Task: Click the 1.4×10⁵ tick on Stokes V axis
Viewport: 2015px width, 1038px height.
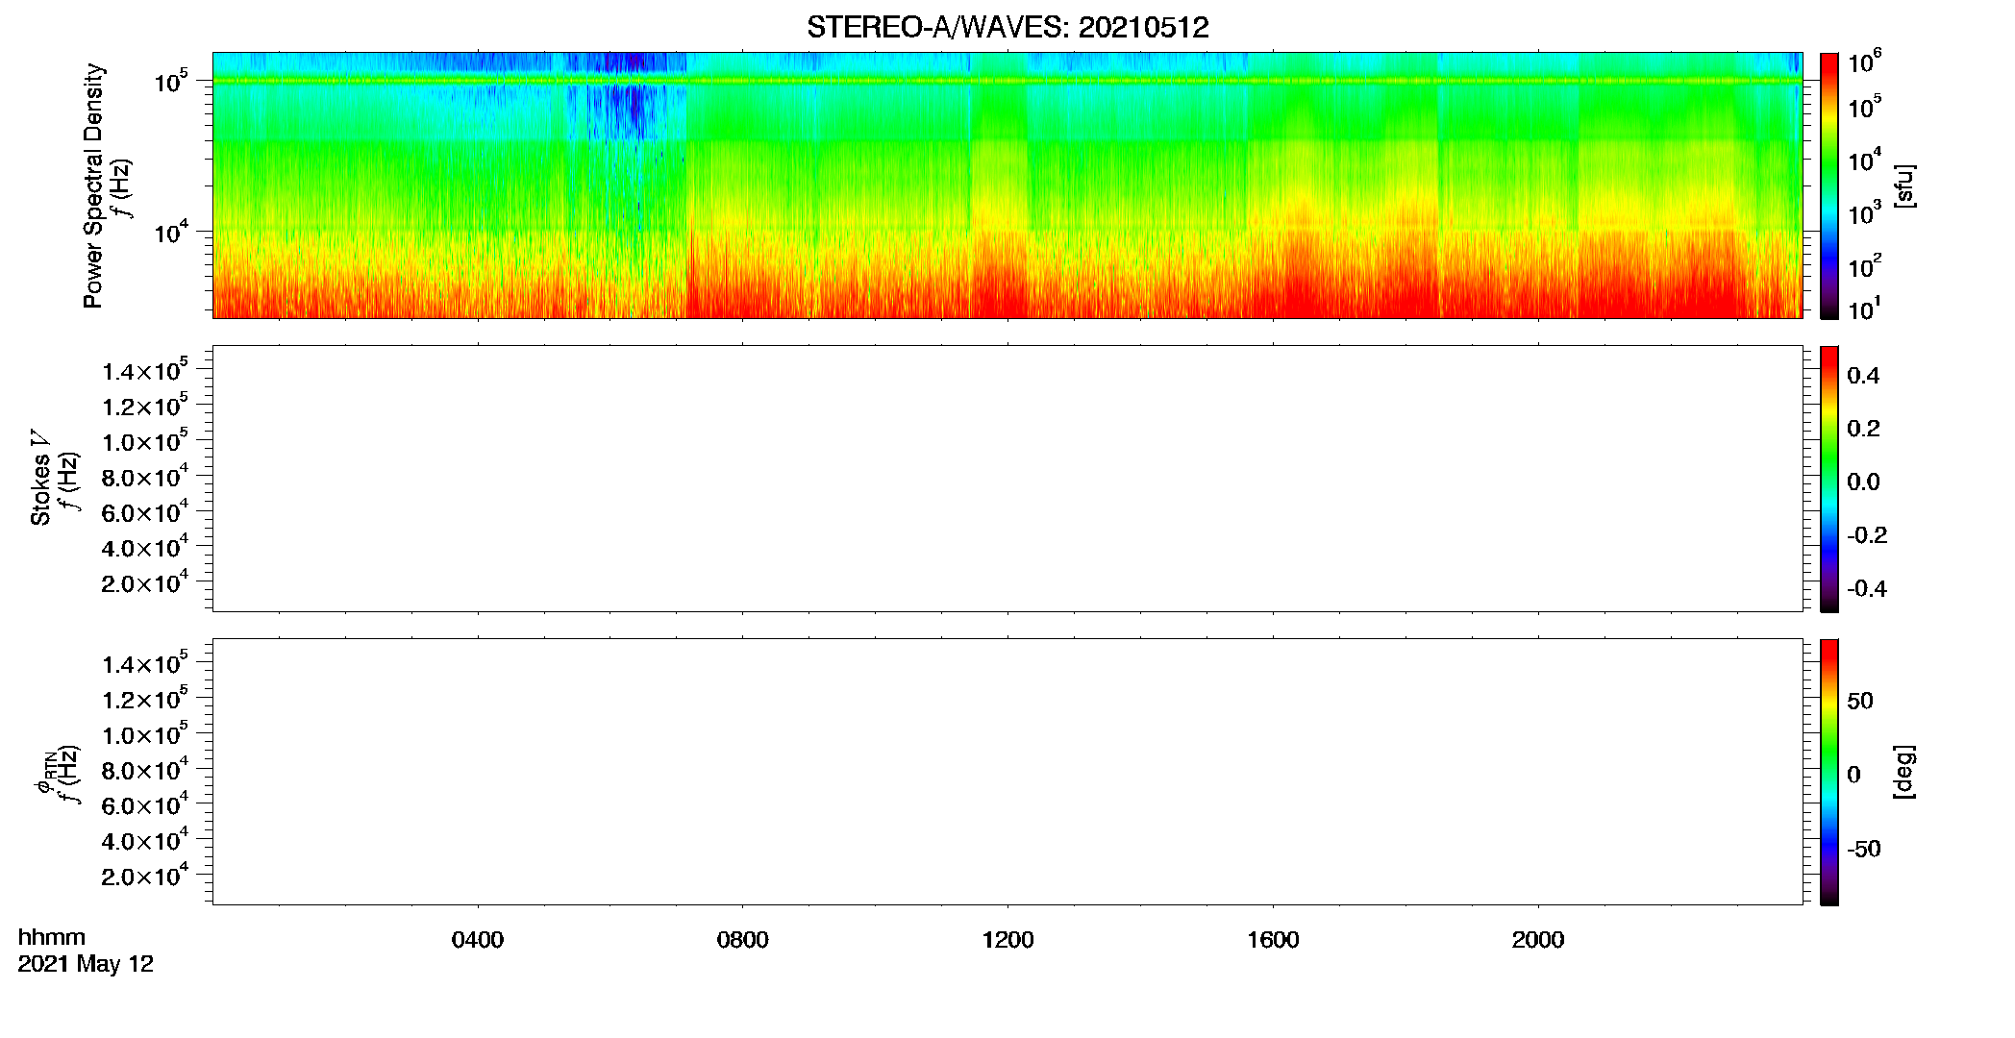Action: click(145, 370)
